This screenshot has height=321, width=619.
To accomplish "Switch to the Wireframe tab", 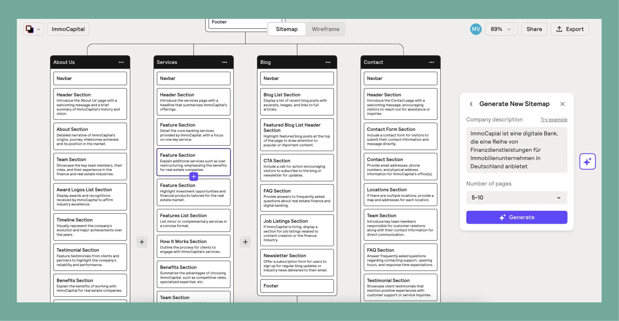I will [325, 29].
